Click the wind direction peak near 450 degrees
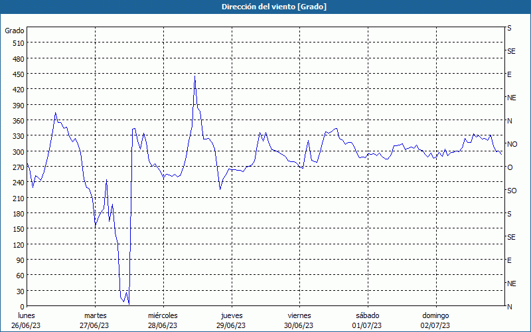531x332 pixels. click(x=194, y=76)
